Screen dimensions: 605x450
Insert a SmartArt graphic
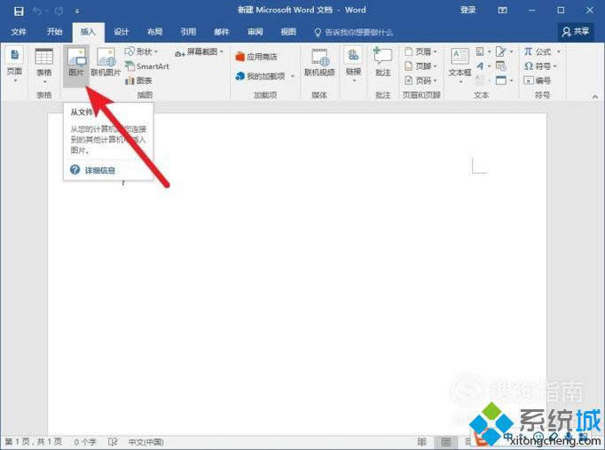pos(147,66)
